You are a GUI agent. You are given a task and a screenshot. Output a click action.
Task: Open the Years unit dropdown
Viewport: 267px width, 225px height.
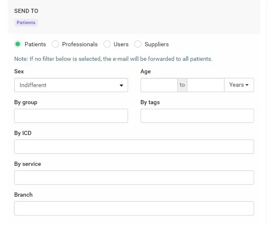[239, 85]
